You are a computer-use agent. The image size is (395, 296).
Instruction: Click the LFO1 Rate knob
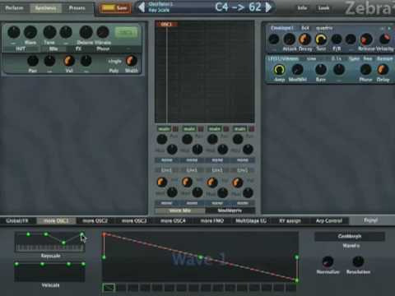point(321,70)
